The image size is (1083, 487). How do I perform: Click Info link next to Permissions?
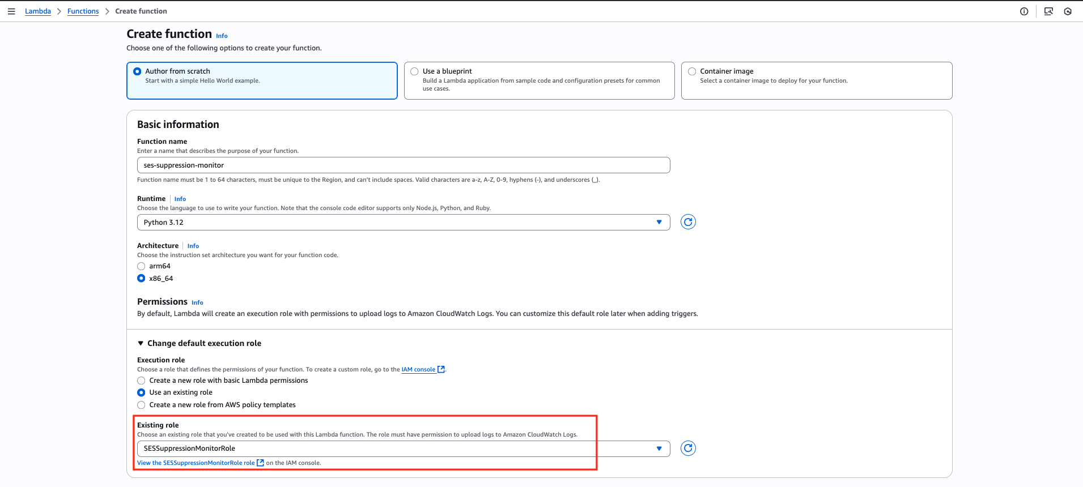point(197,302)
